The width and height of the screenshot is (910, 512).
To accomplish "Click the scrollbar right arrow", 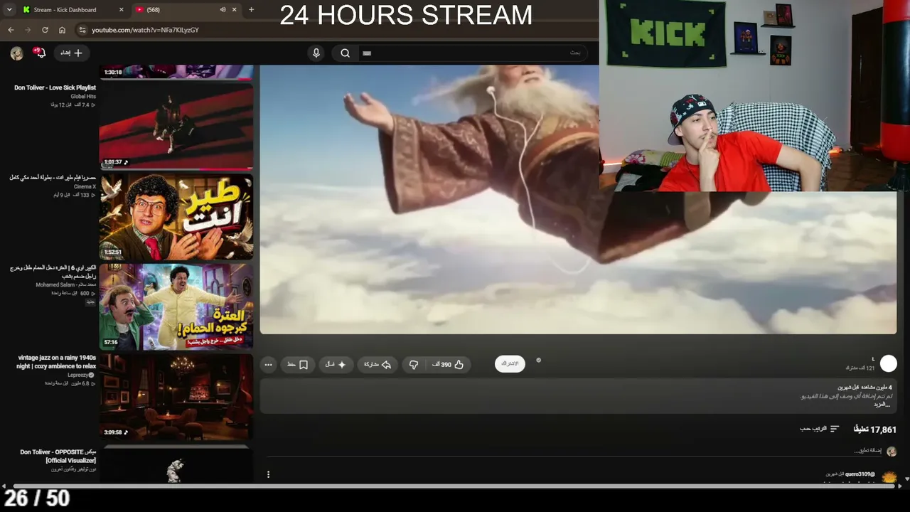I will [899, 486].
